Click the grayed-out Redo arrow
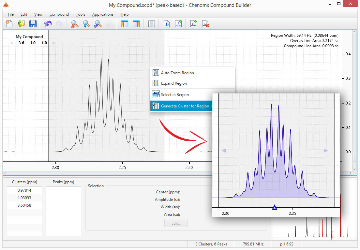The width and height of the screenshot is (360, 250). pyautogui.click(x=59, y=24)
